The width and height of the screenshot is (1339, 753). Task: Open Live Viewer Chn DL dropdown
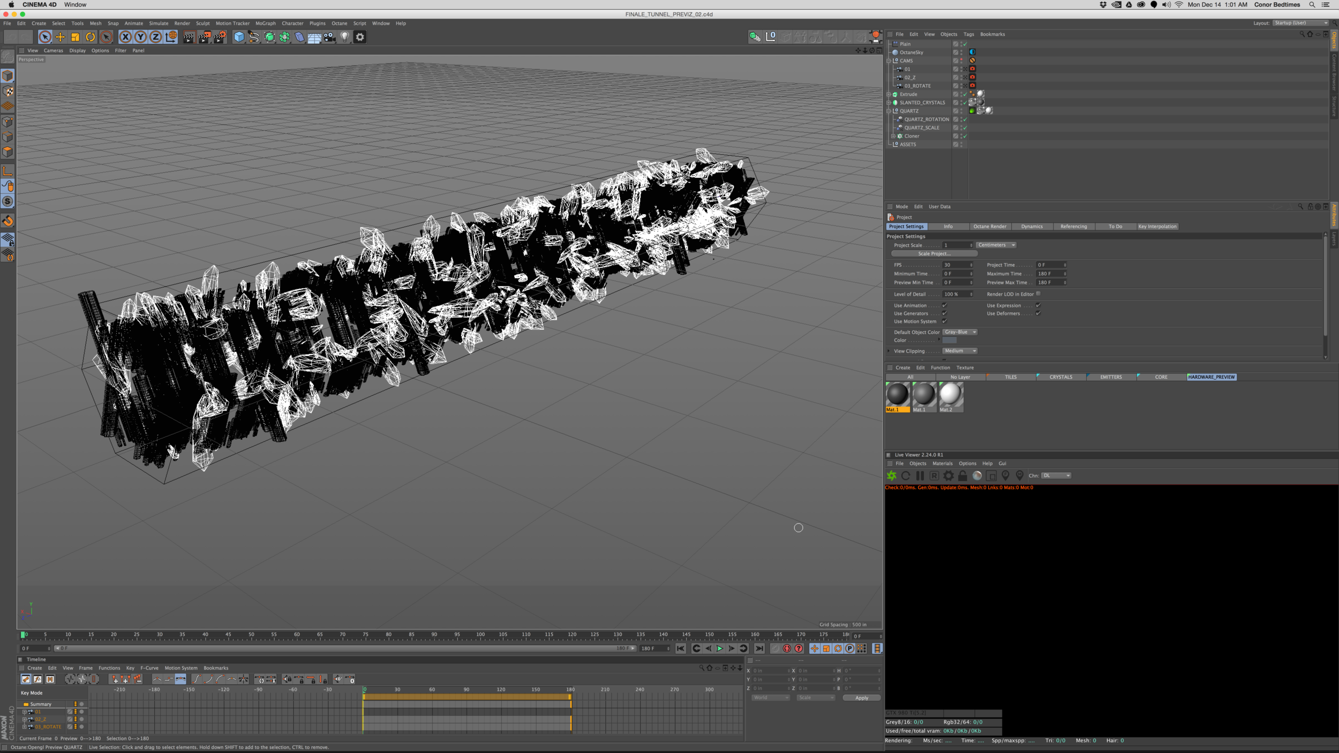[x=1056, y=476]
